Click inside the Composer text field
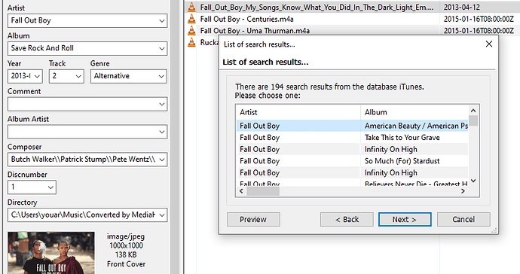 click(x=83, y=160)
